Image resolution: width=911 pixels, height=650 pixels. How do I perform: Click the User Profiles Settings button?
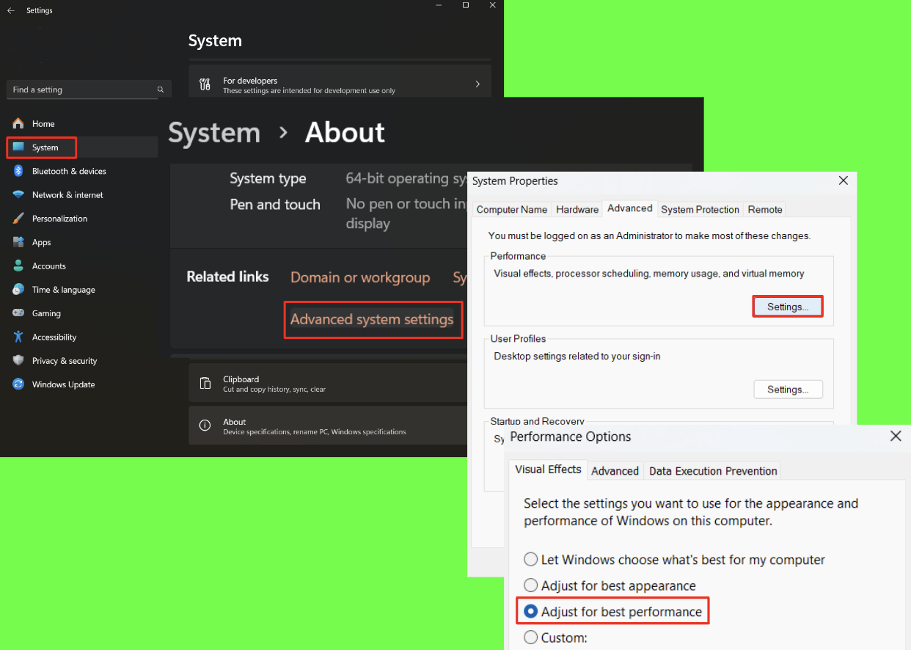[x=788, y=390]
